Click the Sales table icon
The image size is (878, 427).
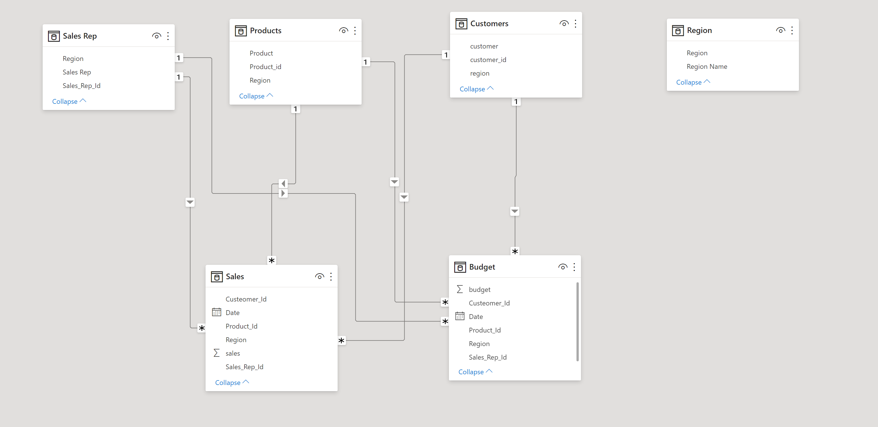(x=217, y=276)
